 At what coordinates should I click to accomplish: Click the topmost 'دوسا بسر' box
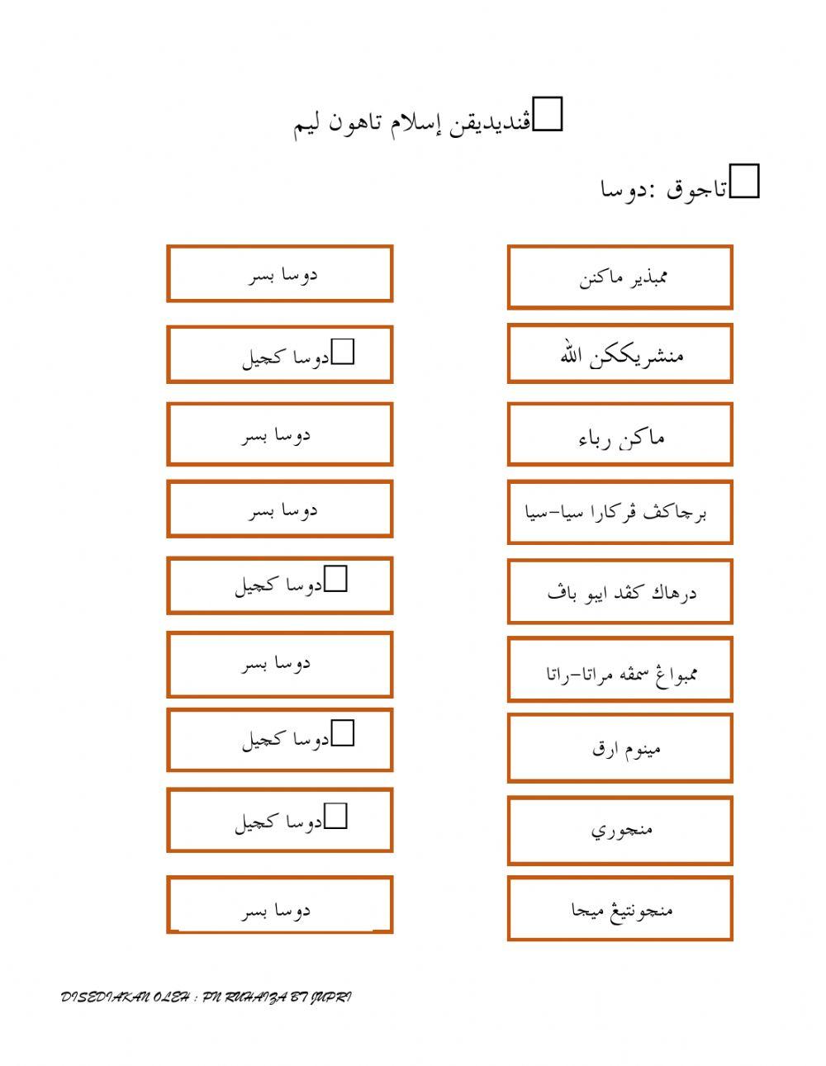pyautogui.click(x=280, y=273)
